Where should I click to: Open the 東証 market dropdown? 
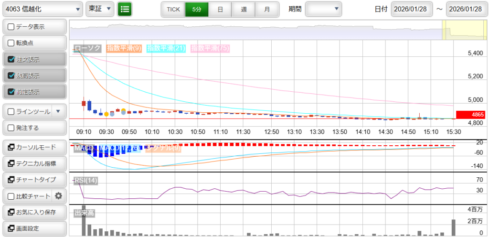(100, 9)
